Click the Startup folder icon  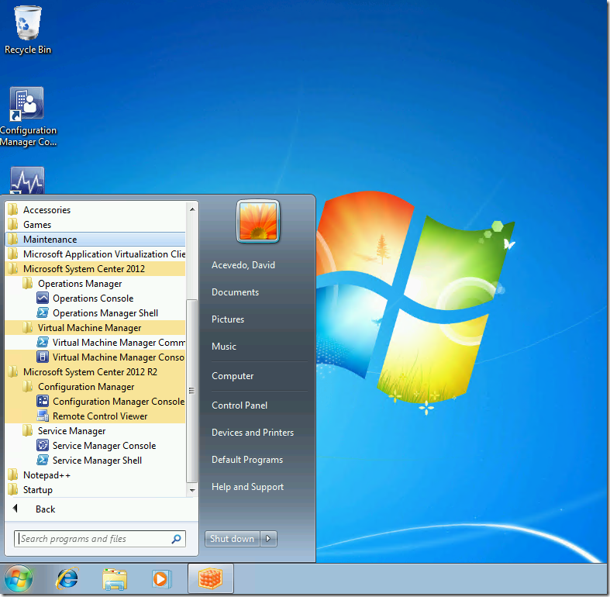click(x=13, y=490)
